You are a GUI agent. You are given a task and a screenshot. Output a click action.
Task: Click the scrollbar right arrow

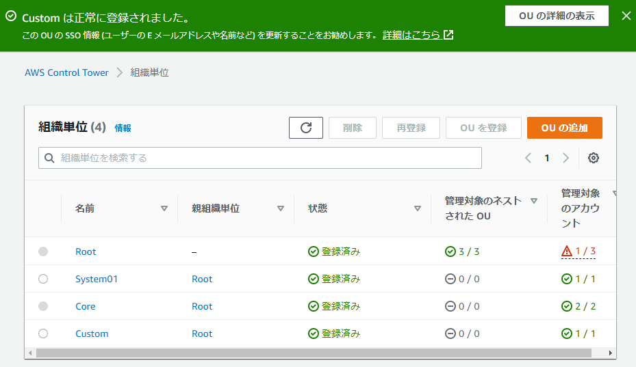[x=610, y=353]
